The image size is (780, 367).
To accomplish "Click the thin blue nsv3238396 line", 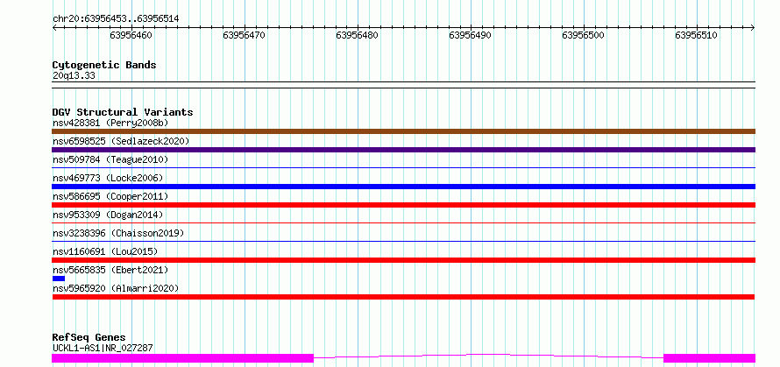I will click(403, 242).
